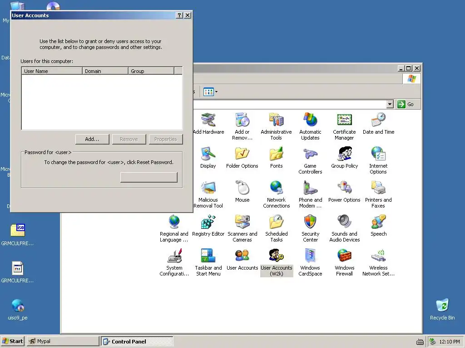Open Folder Options icon
Image resolution: width=465 pixels, height=348 pixels.
(x=242, y=154)
